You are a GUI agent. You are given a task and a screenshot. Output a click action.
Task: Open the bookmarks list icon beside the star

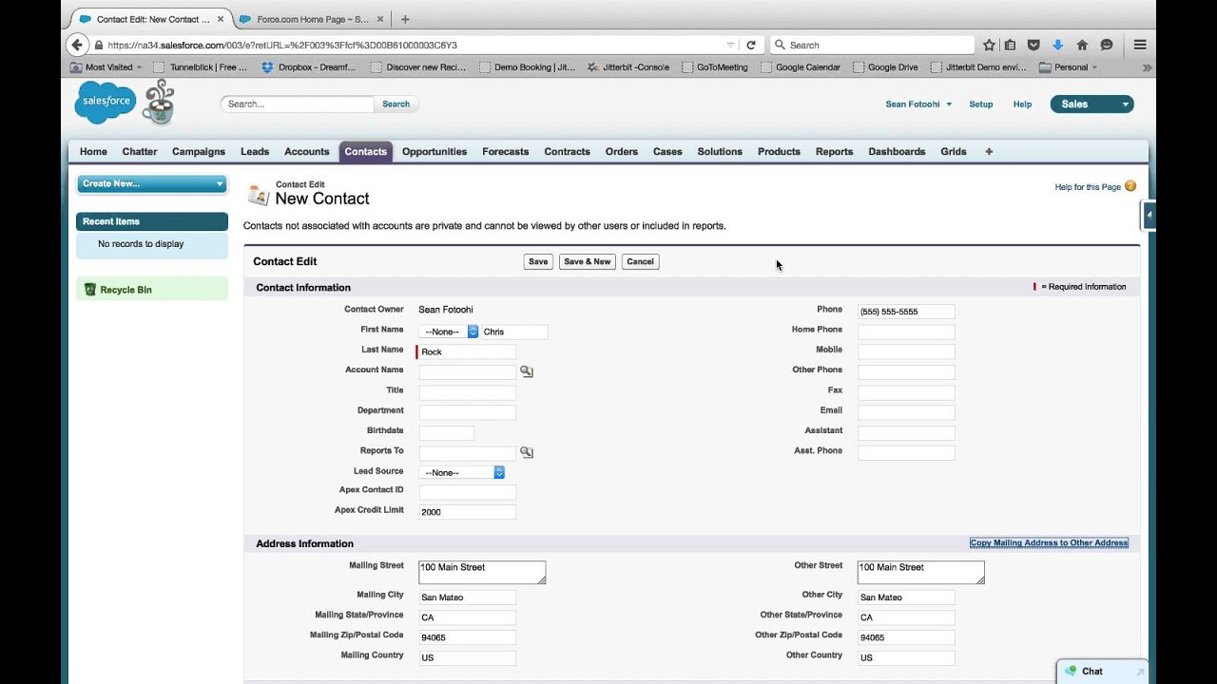[x=1011, y=45]
